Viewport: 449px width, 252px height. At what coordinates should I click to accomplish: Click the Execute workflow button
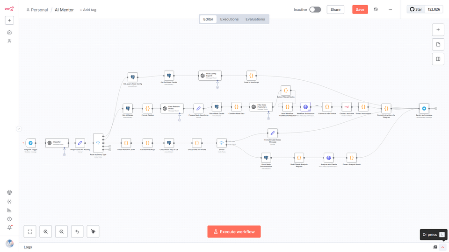tap(234, 231)
